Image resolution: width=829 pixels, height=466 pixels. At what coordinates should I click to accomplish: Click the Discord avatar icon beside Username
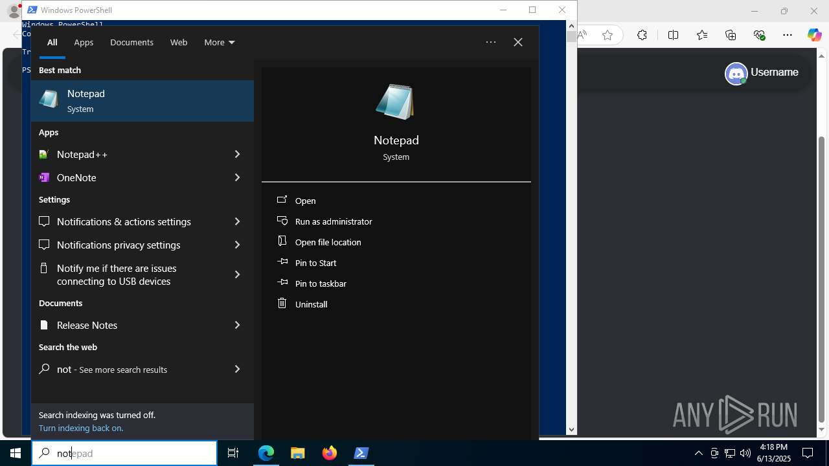[736, 73]
